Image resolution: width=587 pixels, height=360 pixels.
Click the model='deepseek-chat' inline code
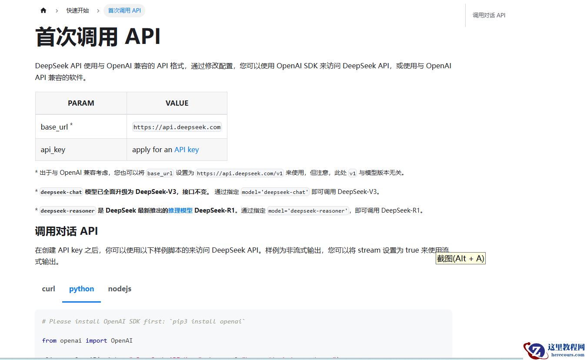coord(276,192)
